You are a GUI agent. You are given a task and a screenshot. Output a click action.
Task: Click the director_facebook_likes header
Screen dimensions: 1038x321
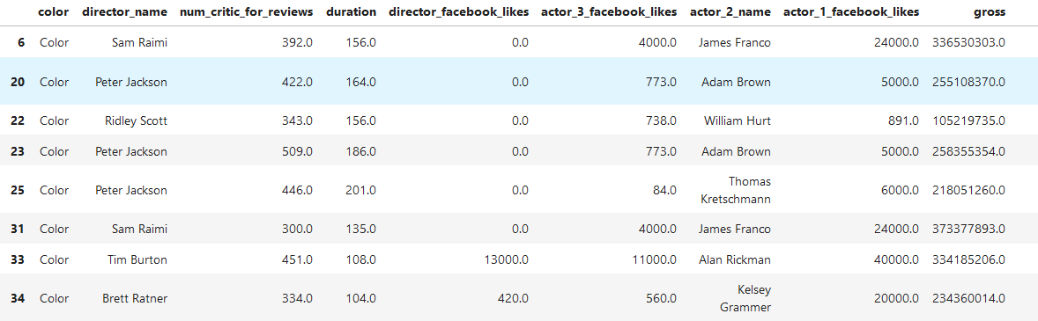[459, 12]
